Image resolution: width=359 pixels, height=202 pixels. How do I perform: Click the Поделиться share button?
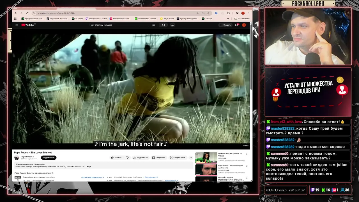140,158
